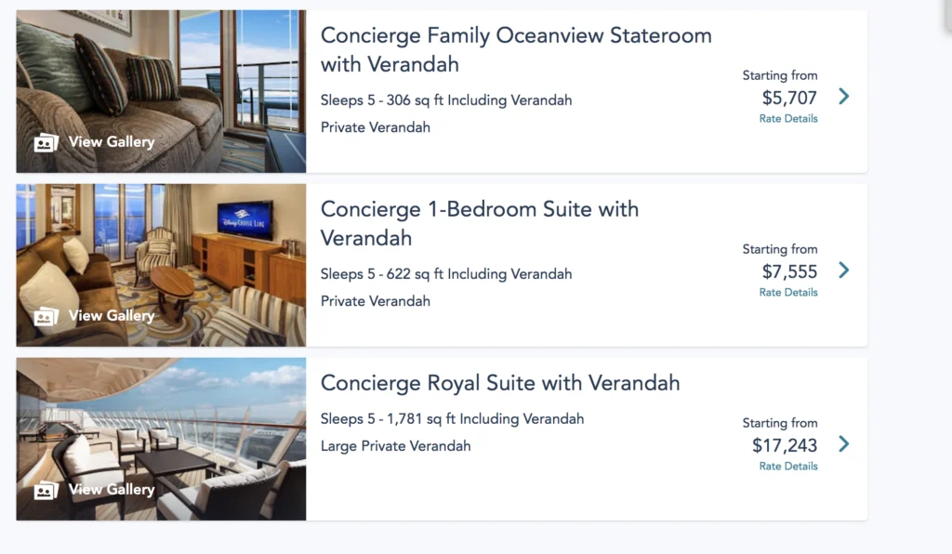
Task: Open Rate Details for $5,707 stateroom
Action: pyautogui.click(x=788, y=119)
